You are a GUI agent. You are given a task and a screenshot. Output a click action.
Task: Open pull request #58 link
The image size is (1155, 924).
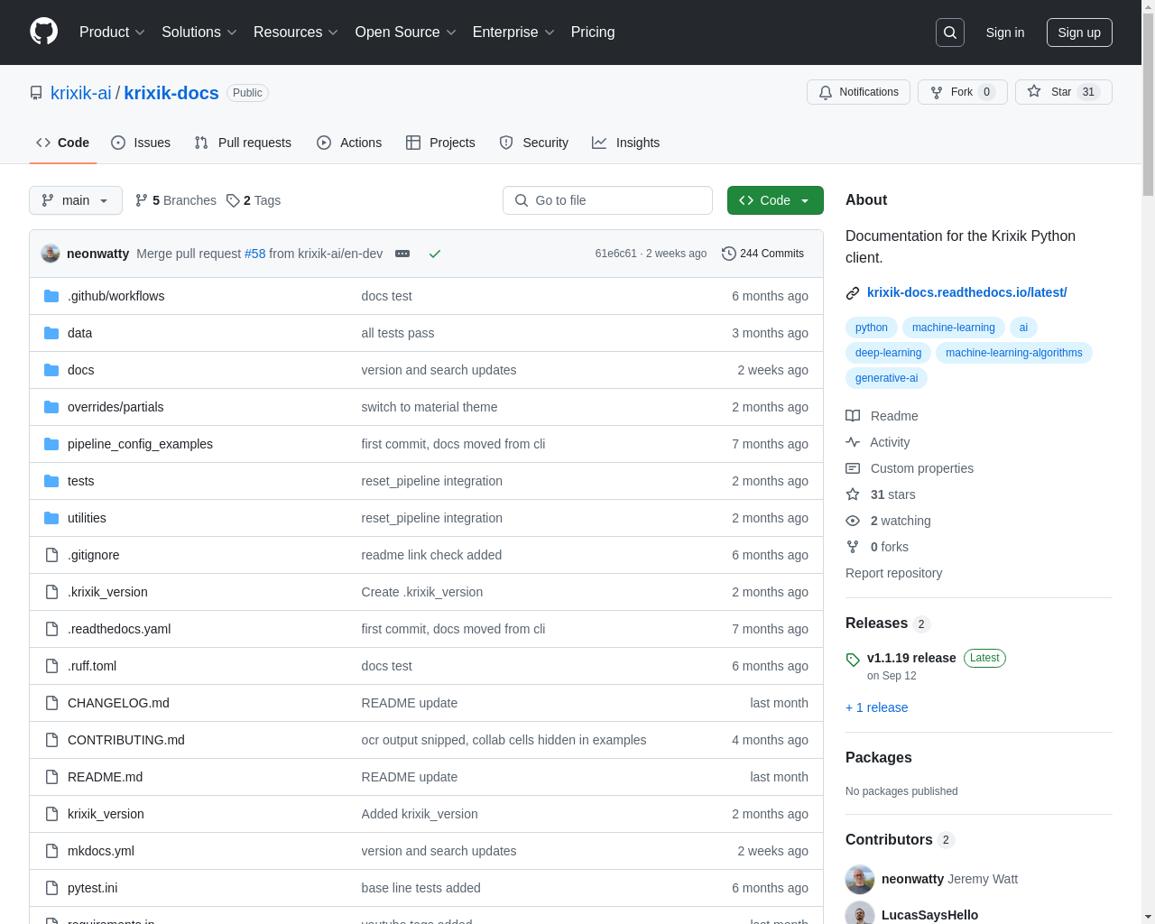255,254
